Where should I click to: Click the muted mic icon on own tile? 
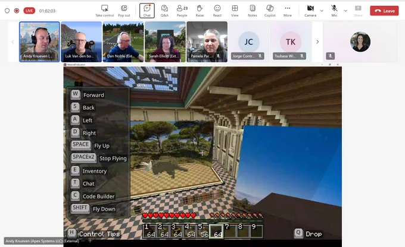(331, 56)
